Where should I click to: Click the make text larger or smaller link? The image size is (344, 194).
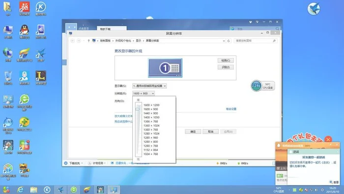click(x=123, y=116)
